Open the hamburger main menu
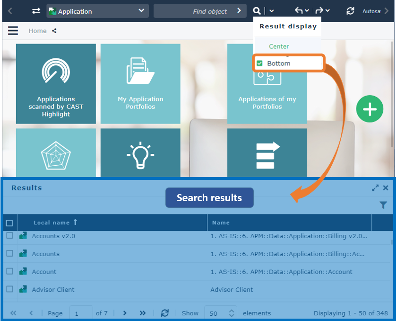 13,31
